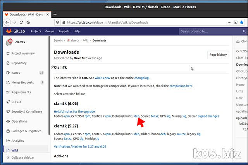248x165 pixels.
Task: Open the changelog link
Action: [141, 78]
